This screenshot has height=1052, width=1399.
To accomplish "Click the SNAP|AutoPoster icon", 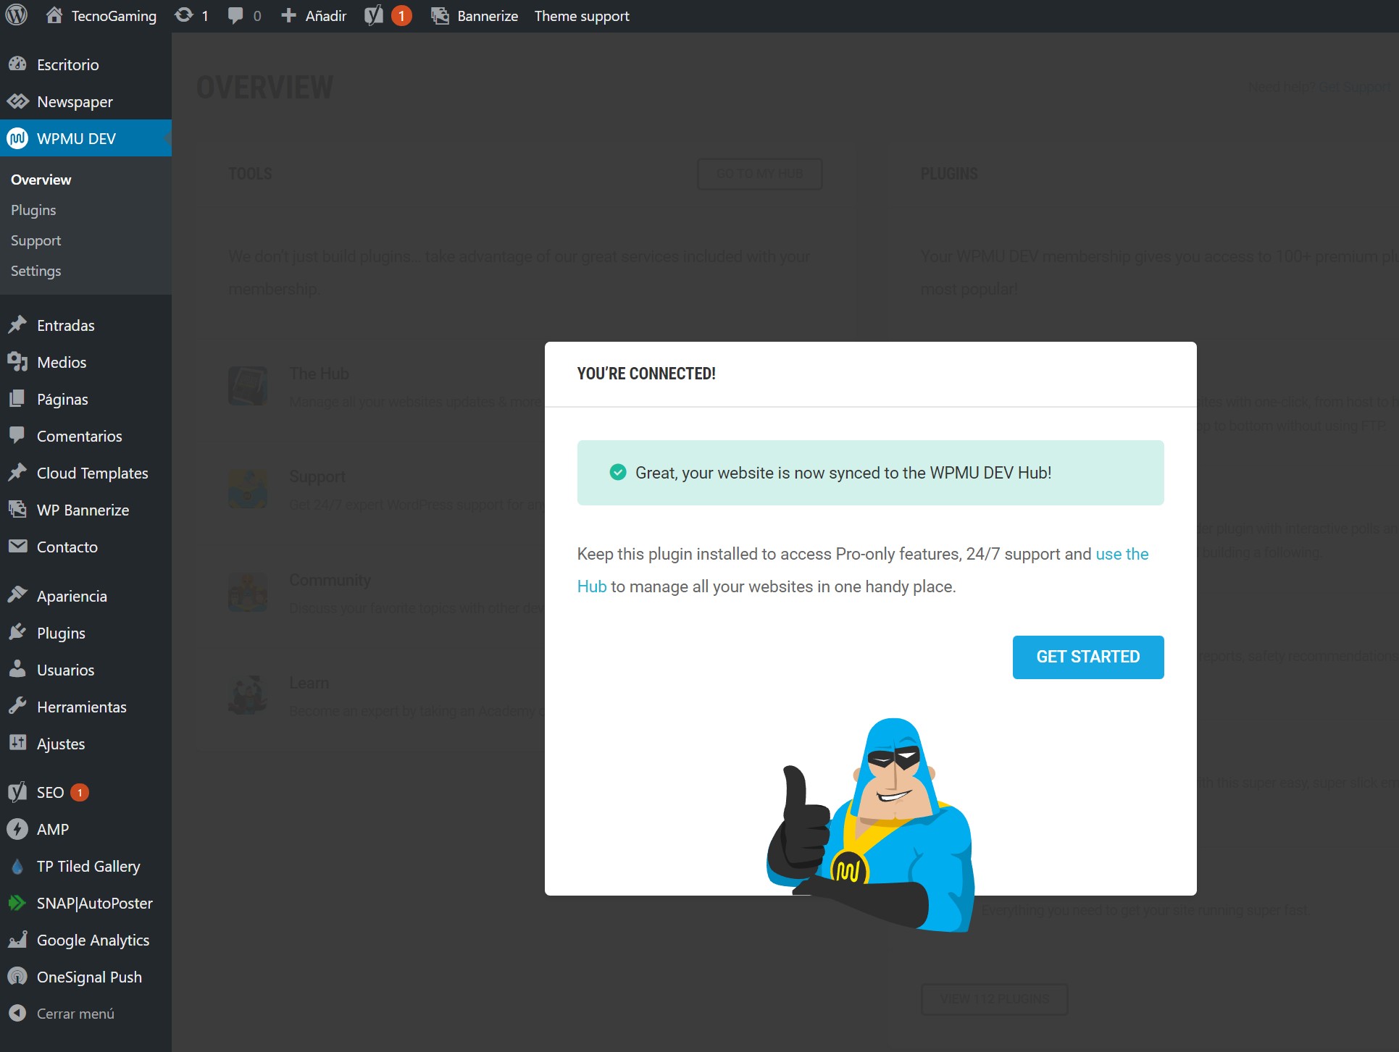I will 17,903.
